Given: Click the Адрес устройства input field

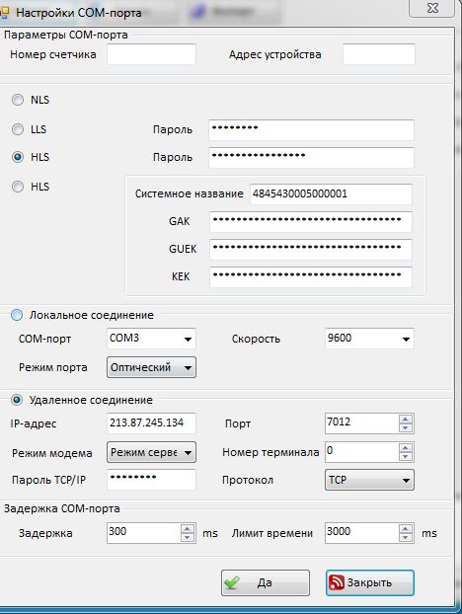Looking at the screenshot, I should tap(379, 54).
